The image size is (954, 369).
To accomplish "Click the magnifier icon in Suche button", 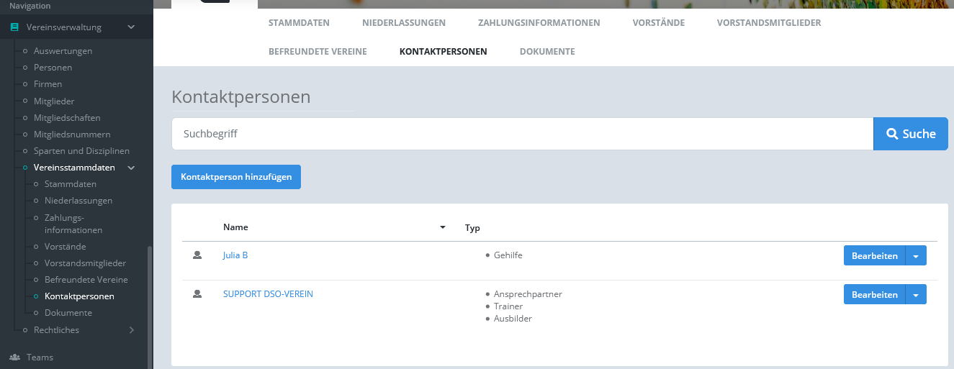I will tap(892, 134).
